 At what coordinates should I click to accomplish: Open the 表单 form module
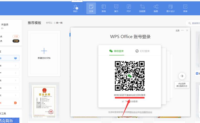185,8
